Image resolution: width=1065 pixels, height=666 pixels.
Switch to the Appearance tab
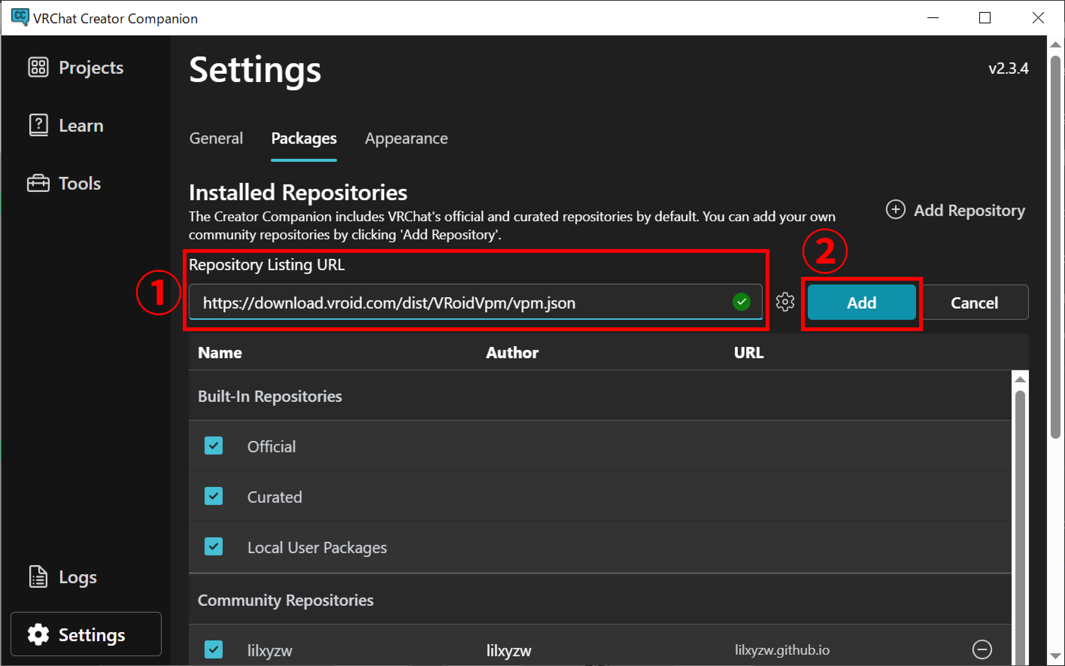(406, 138)
